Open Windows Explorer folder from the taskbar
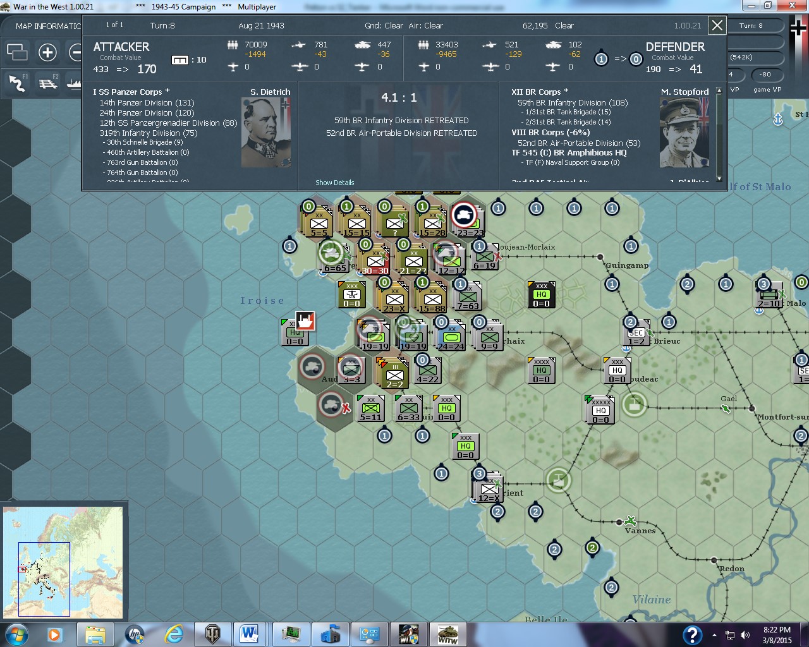This screenshot has width=809, height=647. coord(95,634)
